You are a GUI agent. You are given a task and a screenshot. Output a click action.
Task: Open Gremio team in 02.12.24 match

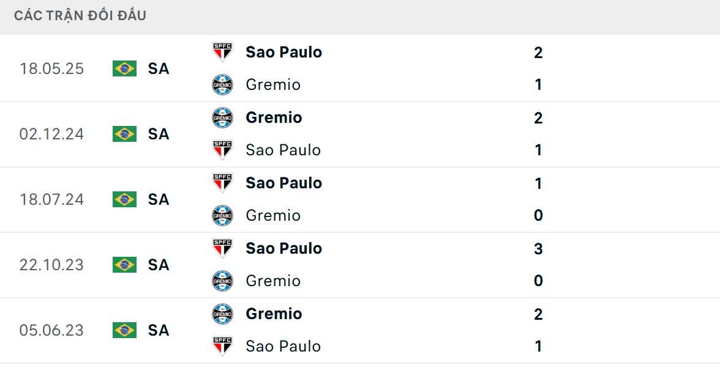(x=274, y=117)
